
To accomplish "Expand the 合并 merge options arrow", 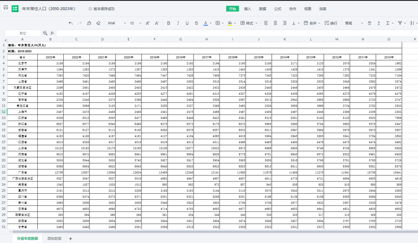I will (x=319, y=23).
